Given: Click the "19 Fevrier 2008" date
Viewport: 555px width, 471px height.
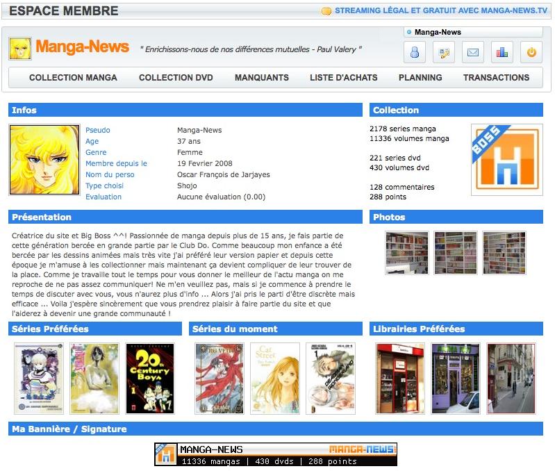Looking at the screenshot, I should (x=205, y=163).
